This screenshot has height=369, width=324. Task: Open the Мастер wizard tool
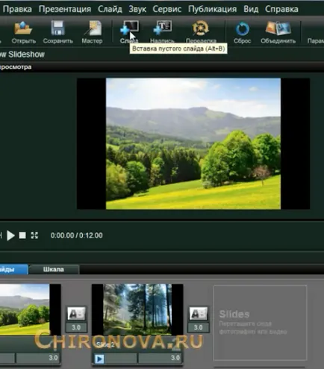[x=93, y=28]
